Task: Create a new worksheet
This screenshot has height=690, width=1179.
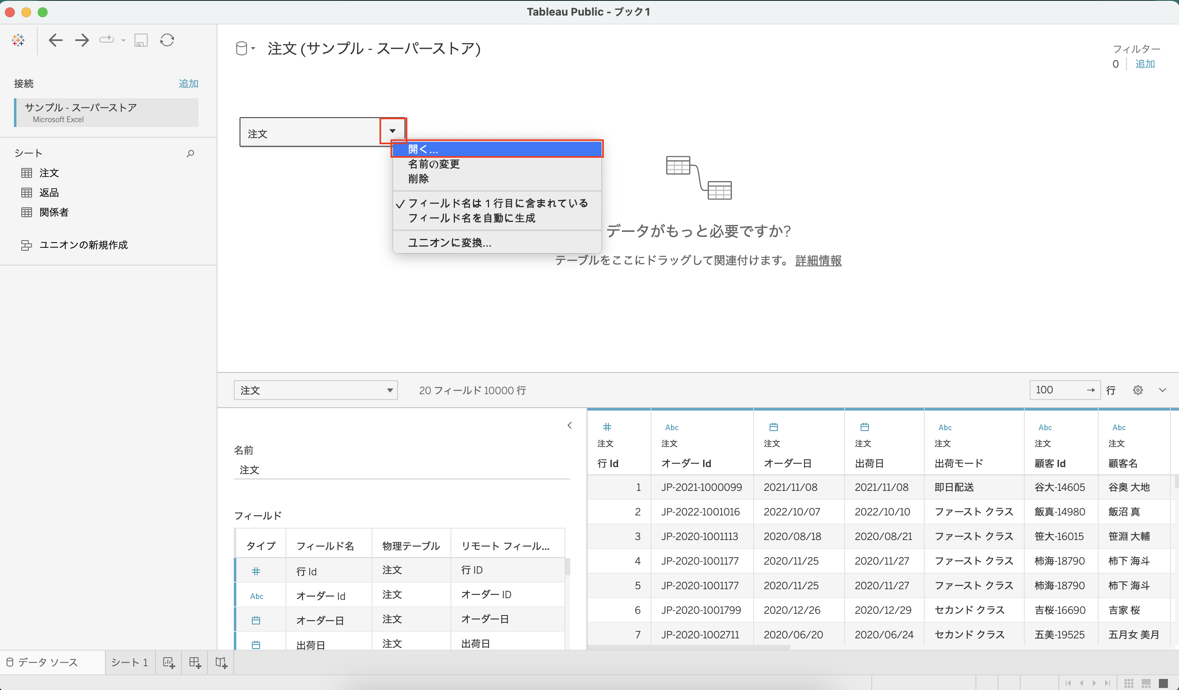Action: [169, 662]
